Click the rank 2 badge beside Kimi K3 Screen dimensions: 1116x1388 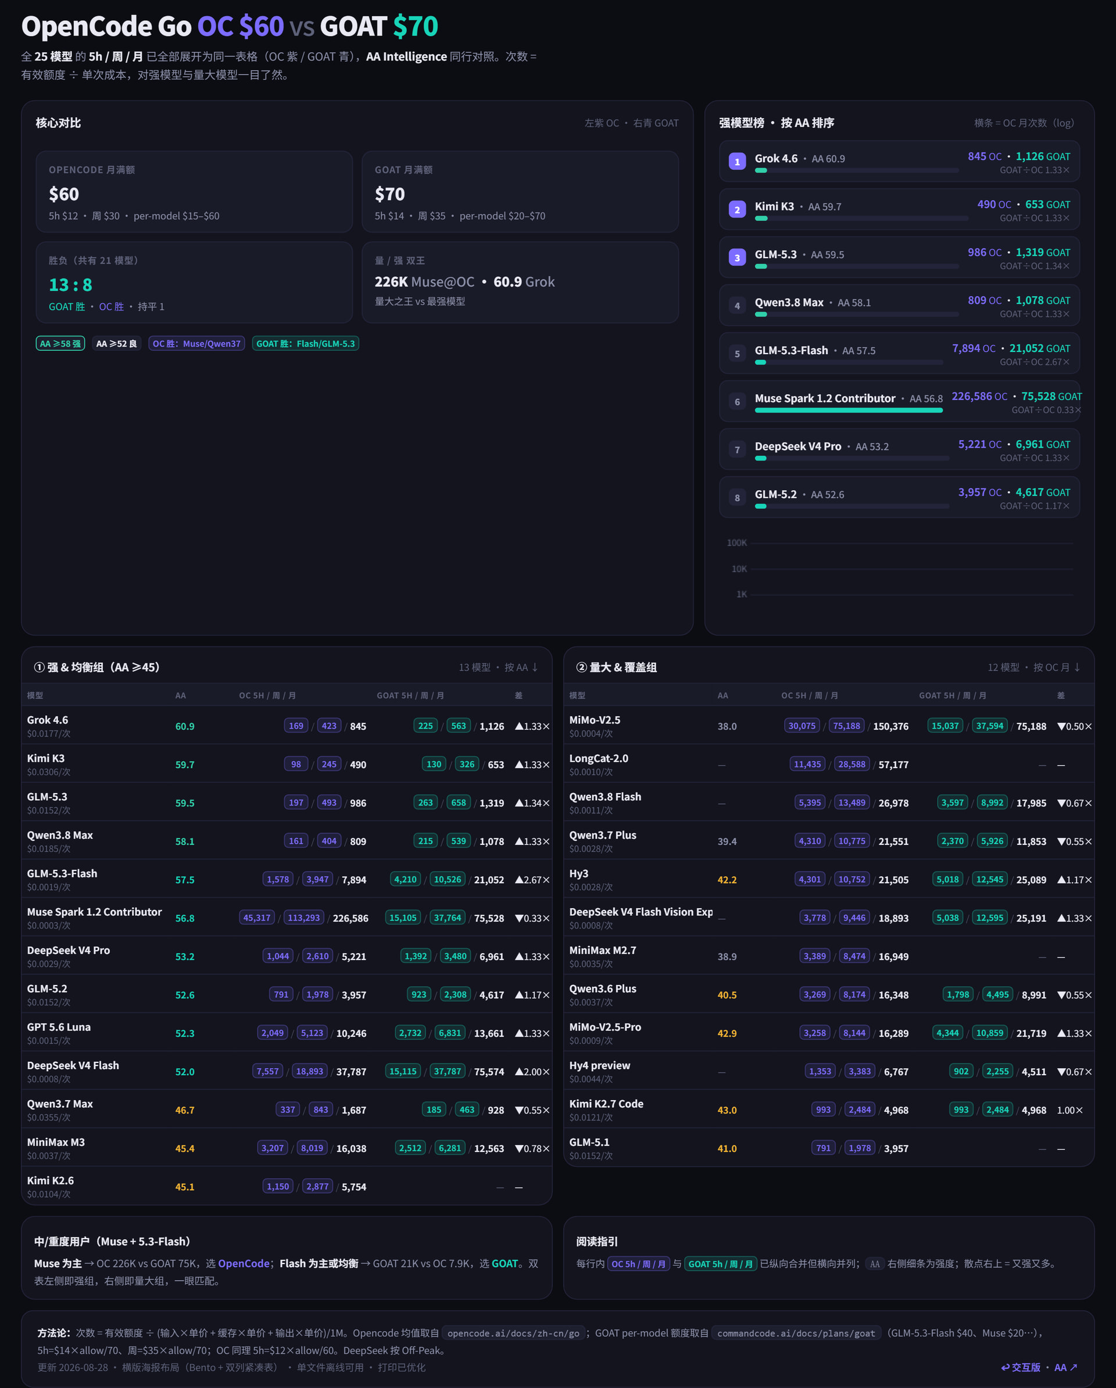(x=737, y=209)
